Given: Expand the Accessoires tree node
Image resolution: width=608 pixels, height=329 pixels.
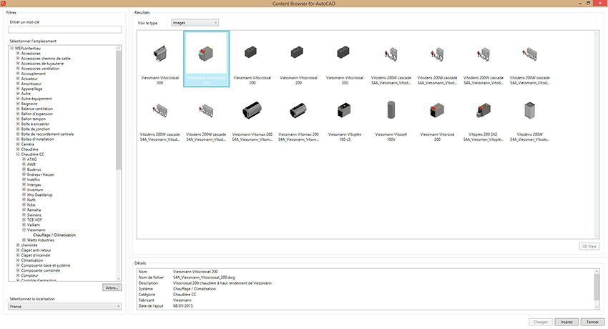Looking at the screenshot, I should pos(18,54).
